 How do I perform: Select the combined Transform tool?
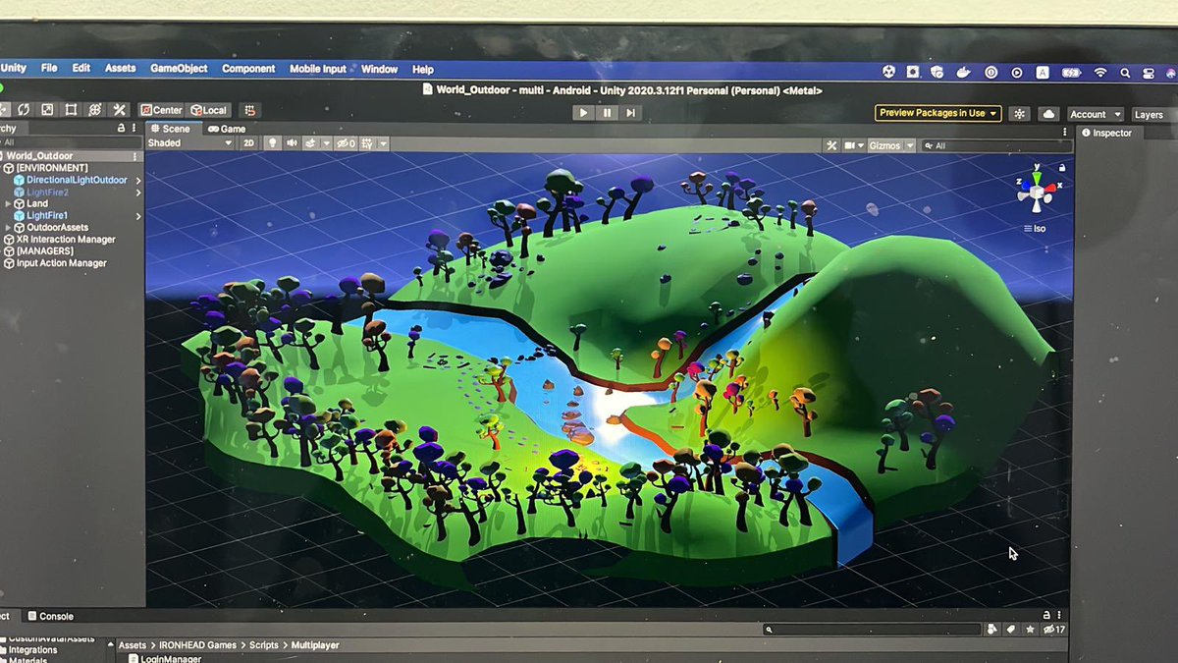pyautogui.click(x=95, y=110)
